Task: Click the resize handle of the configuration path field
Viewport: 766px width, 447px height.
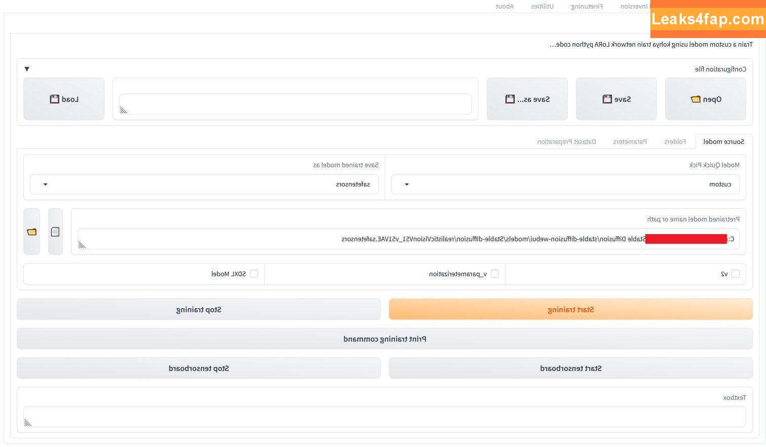Action: pyautogui.click(x=123, y=110)
